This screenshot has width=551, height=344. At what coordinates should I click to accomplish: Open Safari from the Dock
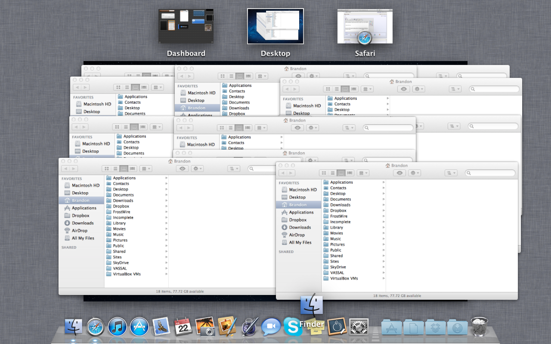point(95,327)
